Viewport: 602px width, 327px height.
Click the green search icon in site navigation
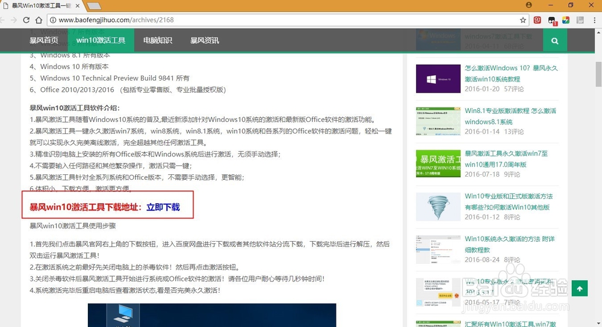click(555, 41)
